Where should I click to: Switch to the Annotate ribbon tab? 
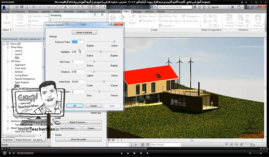click(x=69, y=11)
